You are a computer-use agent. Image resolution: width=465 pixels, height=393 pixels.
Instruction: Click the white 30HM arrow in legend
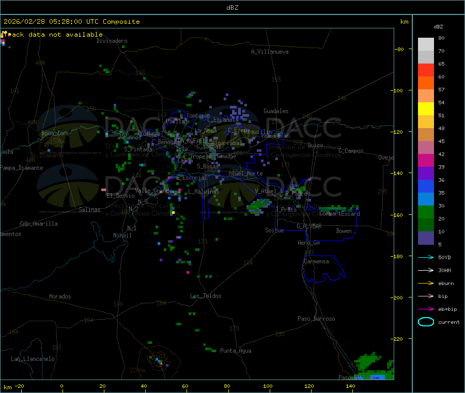tap(426, 270)
